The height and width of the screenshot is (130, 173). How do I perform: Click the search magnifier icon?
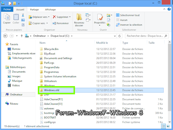tap(166, 36)
